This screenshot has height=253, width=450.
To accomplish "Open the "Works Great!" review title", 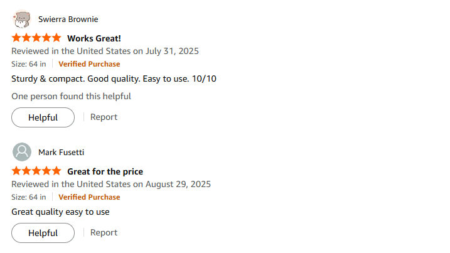I will (x=94, y=38).
